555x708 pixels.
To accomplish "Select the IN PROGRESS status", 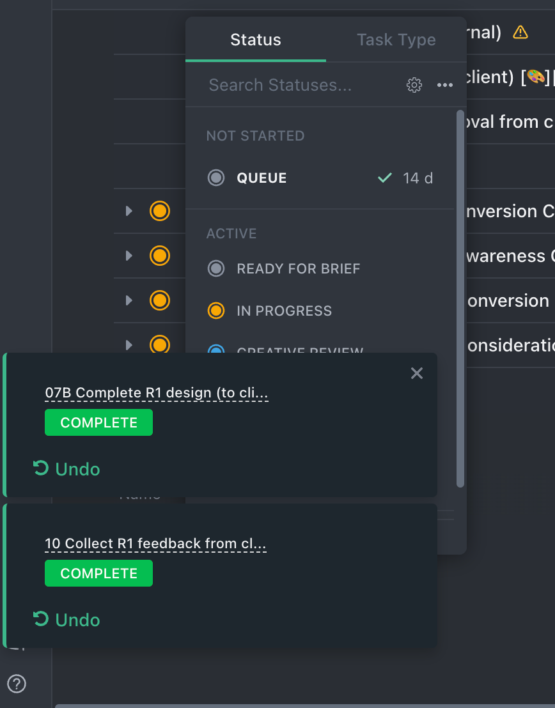I will (320, 311).
